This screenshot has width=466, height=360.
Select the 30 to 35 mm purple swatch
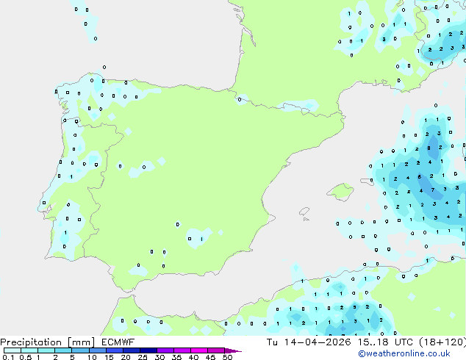(x=165, y=350)
